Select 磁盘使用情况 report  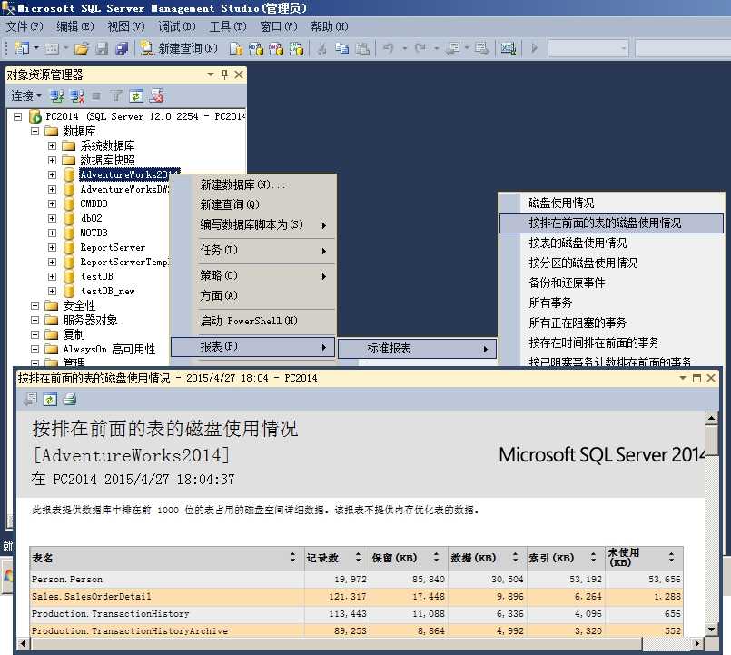(612, 203)
